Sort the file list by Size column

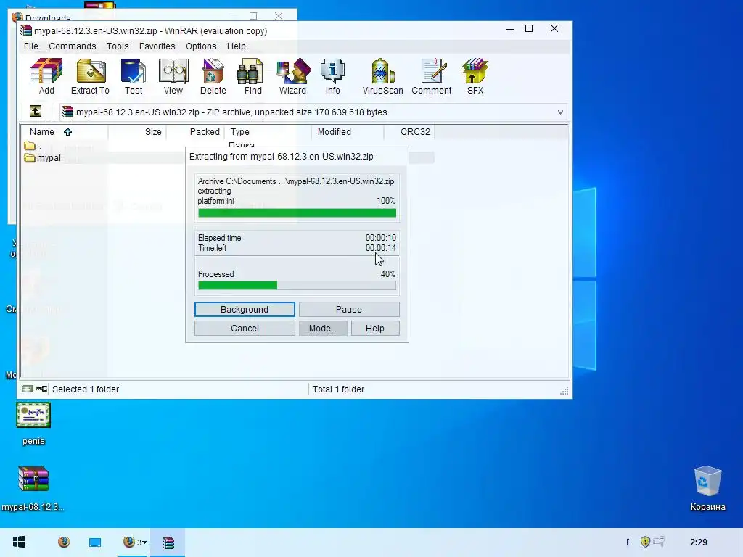137,132
